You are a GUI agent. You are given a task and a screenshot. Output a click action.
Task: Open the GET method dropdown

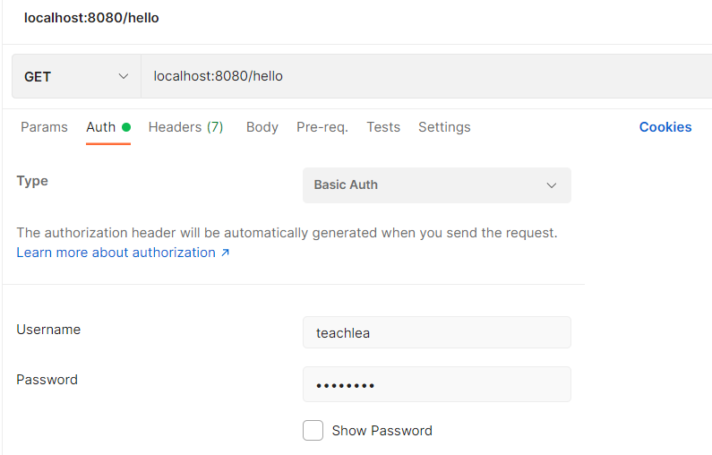[x=76, y=76]
